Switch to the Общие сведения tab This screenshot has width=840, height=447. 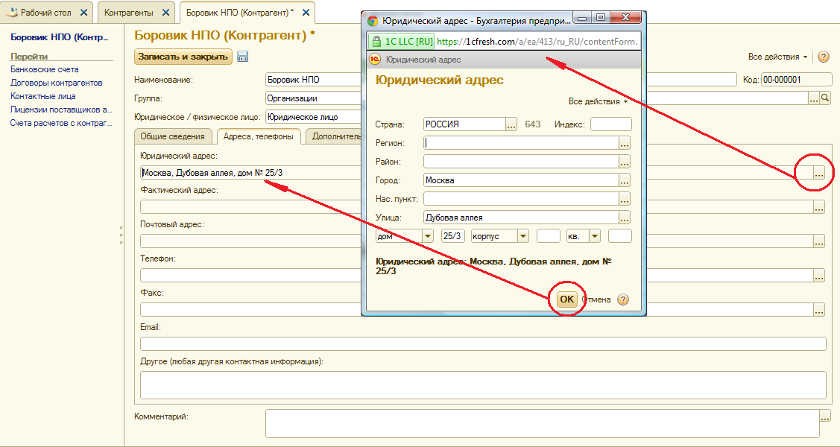172,136
